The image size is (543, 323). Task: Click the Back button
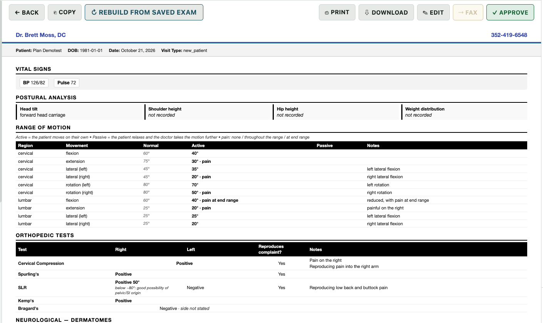pyautogui.click(x=27, y=12)
